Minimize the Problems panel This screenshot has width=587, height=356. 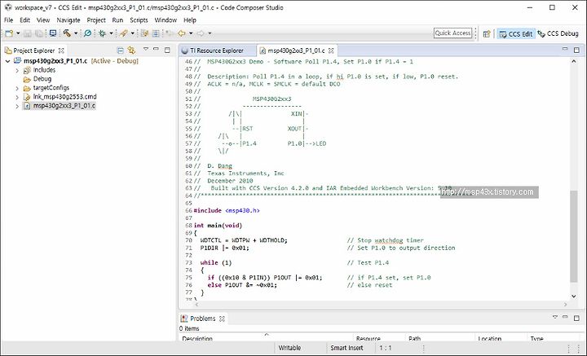pos(565,317)
